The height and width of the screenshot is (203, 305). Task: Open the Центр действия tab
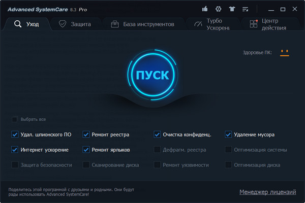[x=269, y=24]
